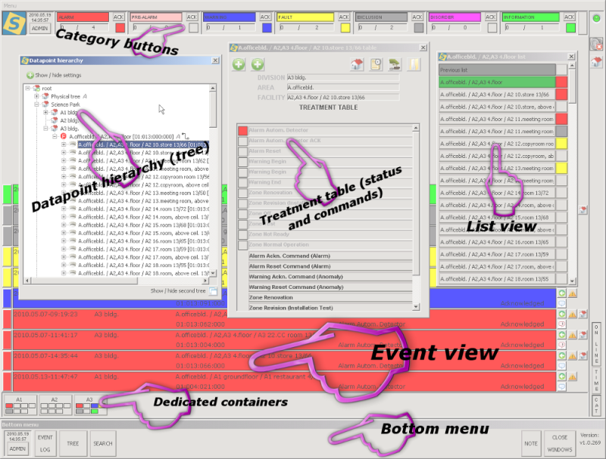Collapse the root node in datapoint hierarchy
This screenshot has height=459, width=606.
(x=27, y=88)
